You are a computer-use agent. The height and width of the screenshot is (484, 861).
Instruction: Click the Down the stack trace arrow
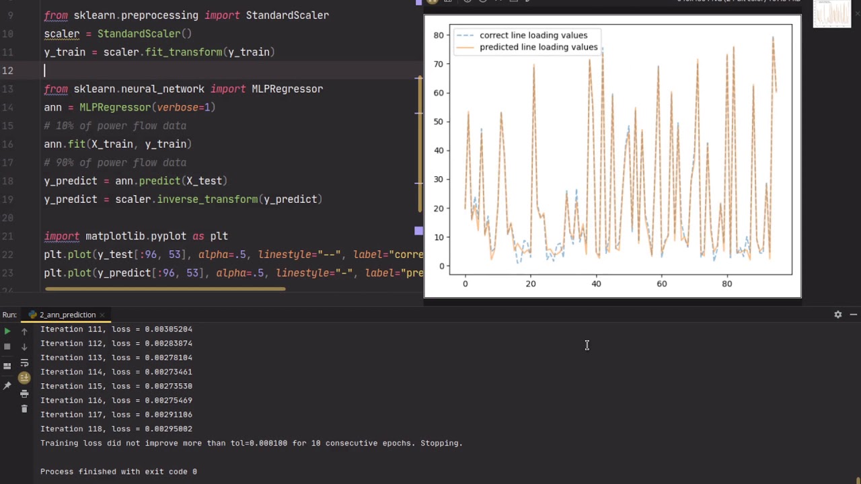coord(24,347)
